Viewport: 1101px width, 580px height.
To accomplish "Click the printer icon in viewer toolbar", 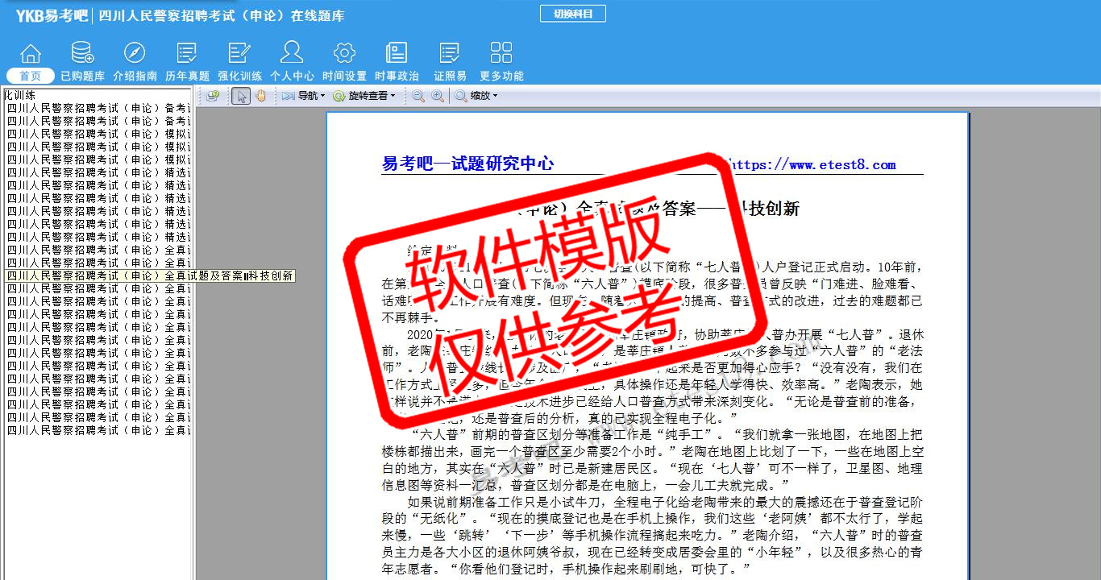I will coord(213,96).
